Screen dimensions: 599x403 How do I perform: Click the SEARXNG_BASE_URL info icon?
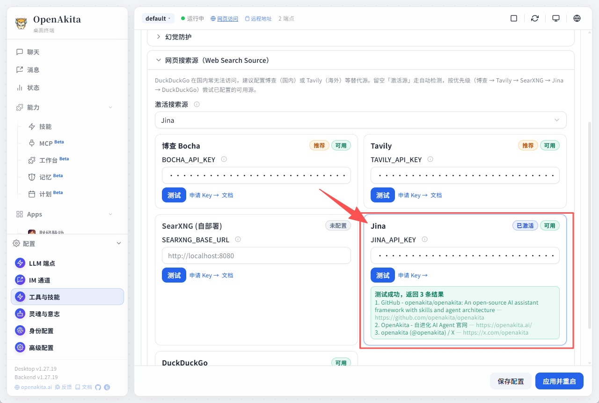(238, 239)
